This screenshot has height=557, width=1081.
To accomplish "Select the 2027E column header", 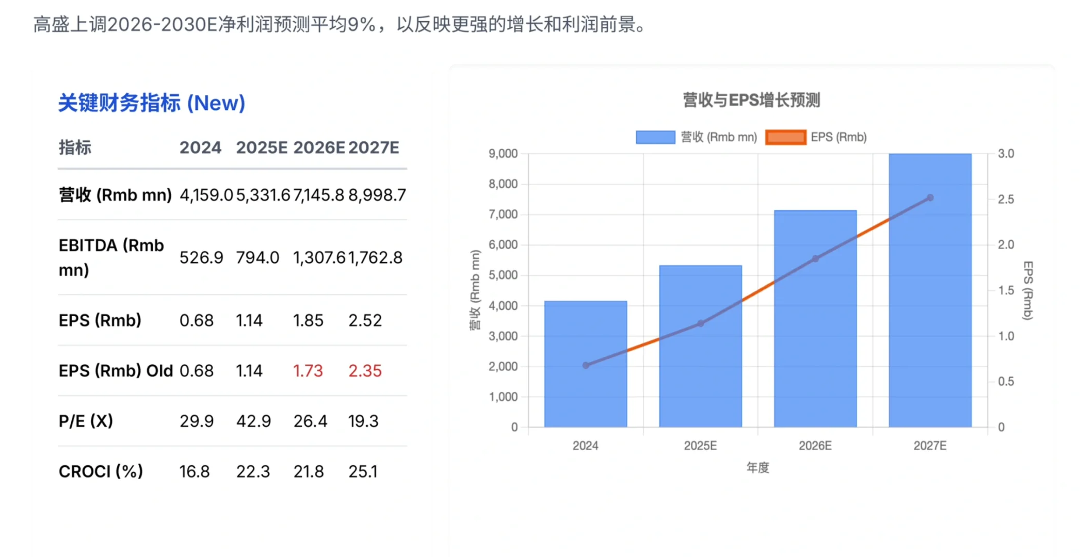I will click(374, 148).
